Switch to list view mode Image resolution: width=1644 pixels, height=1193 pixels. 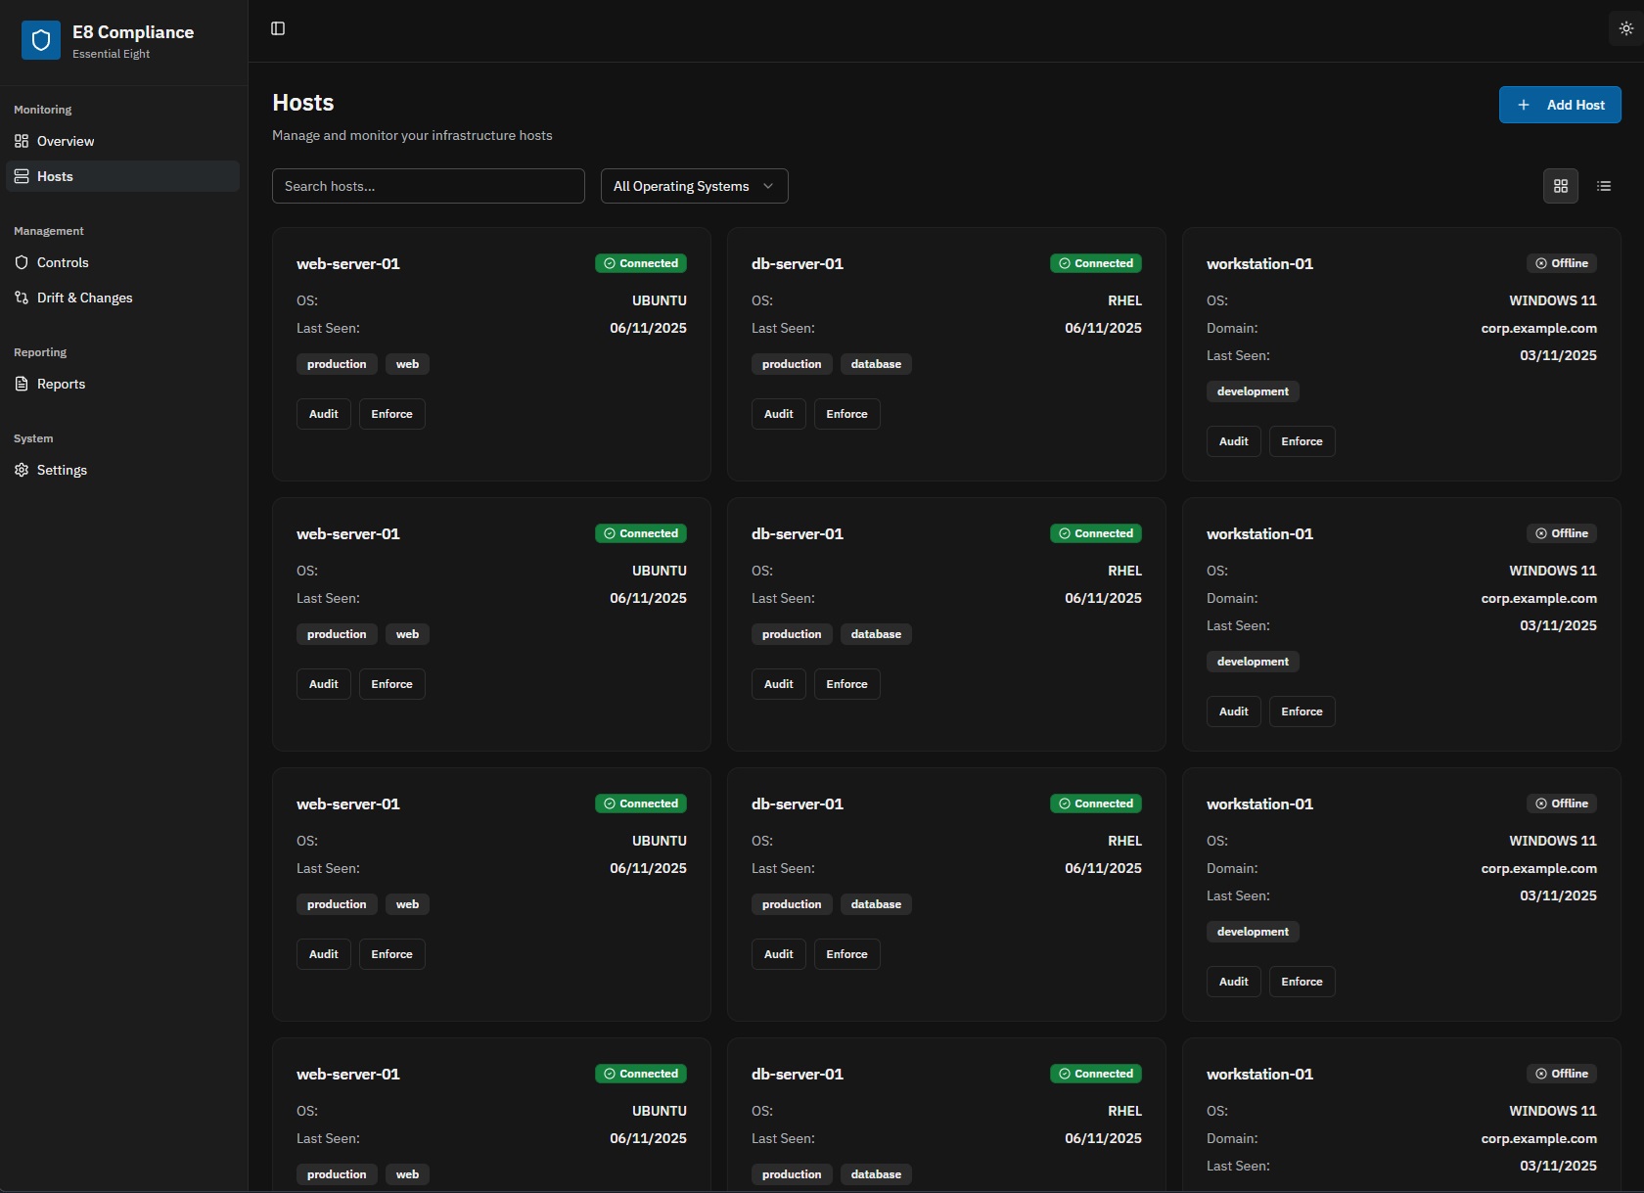pyautogui.click(x=1604, y=186)
